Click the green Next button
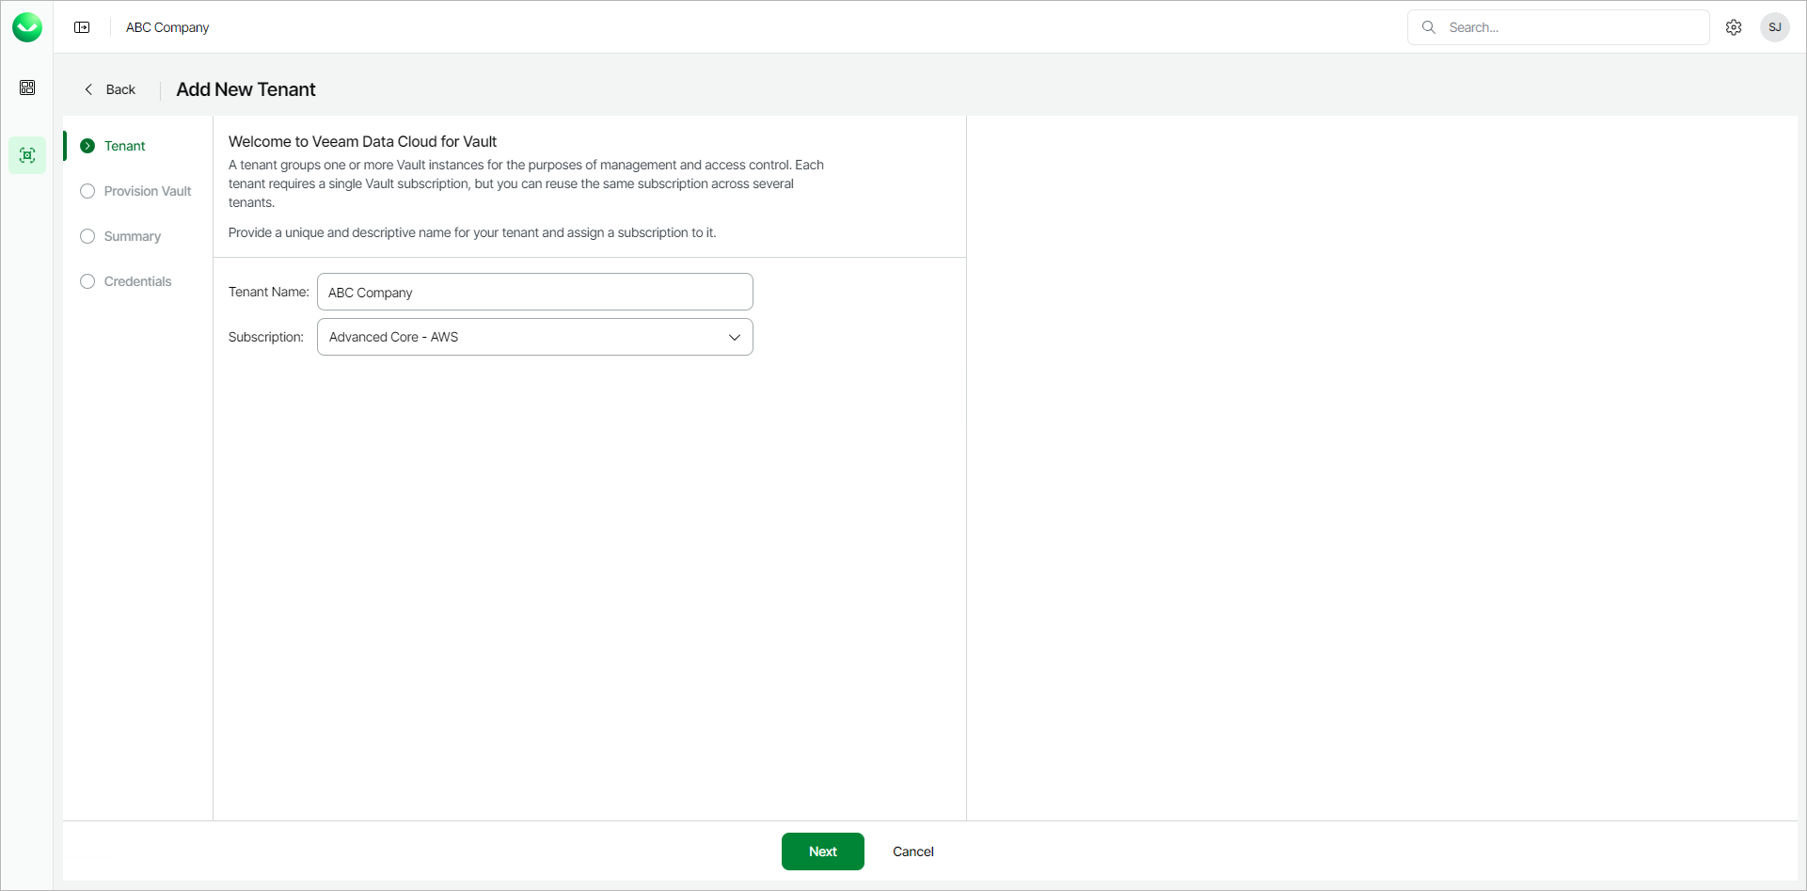Viewport: 1807px width, 891px height. (x=822, y=851)
